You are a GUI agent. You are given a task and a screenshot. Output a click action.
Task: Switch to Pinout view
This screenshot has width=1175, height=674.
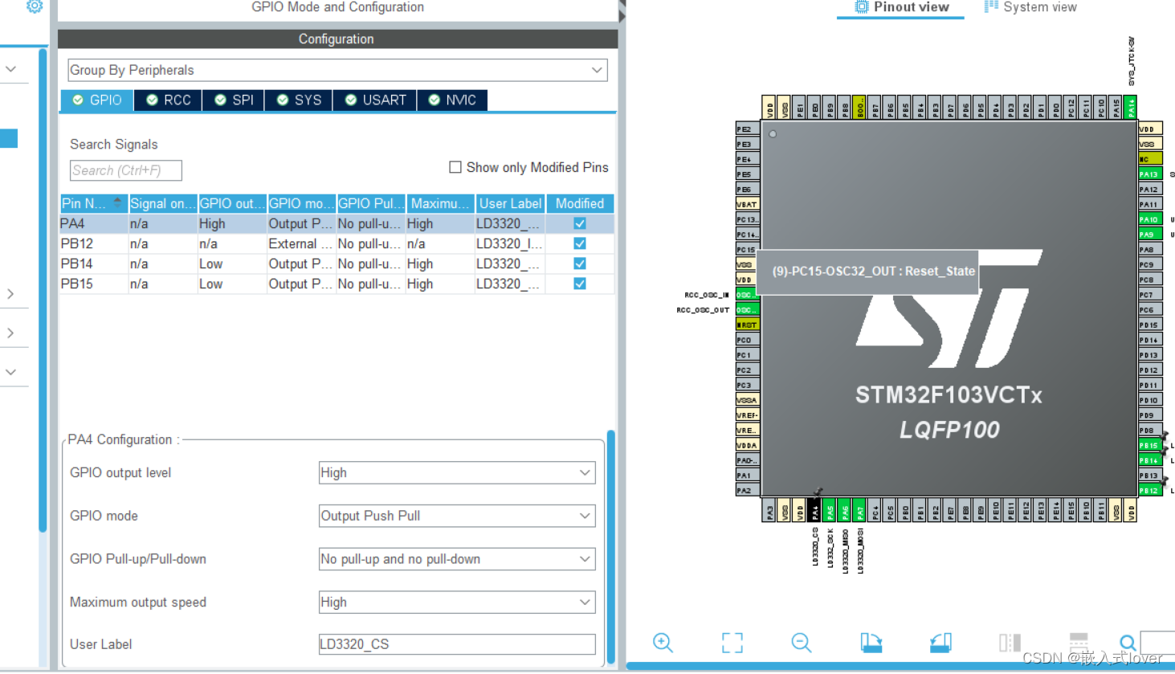pos(901,7)
